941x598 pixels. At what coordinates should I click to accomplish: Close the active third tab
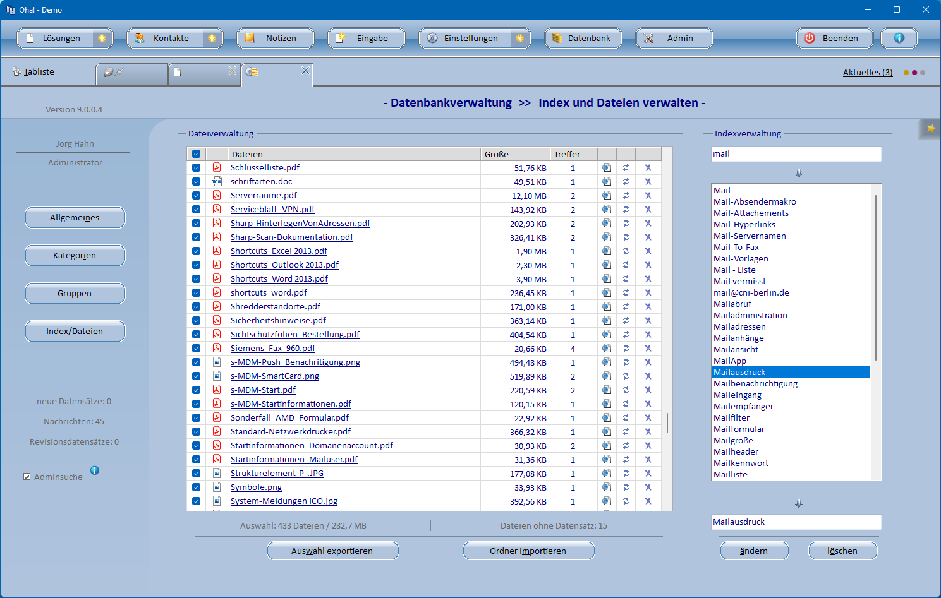point(305,71)
